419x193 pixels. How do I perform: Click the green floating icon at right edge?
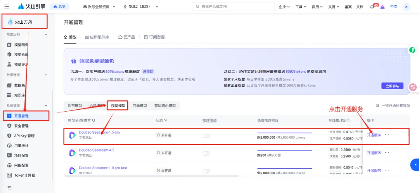[412, 50]
